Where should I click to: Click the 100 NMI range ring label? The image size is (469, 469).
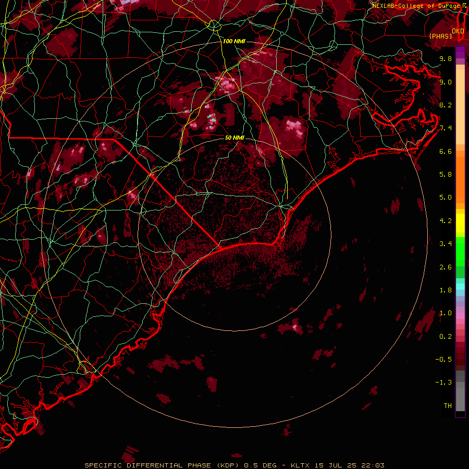[234, 41]
